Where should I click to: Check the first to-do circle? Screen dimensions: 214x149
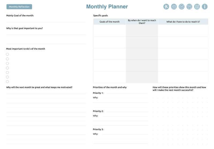coord(7,54)
